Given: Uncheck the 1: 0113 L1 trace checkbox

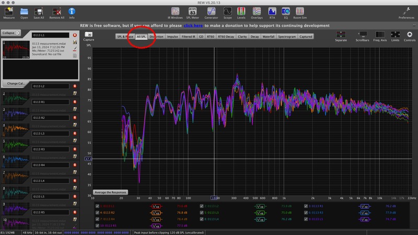Looking at the screenshot, I should (98, 206).
